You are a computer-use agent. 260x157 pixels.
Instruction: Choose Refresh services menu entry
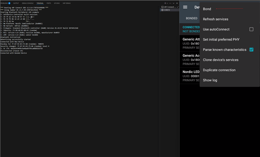(216, 19)
